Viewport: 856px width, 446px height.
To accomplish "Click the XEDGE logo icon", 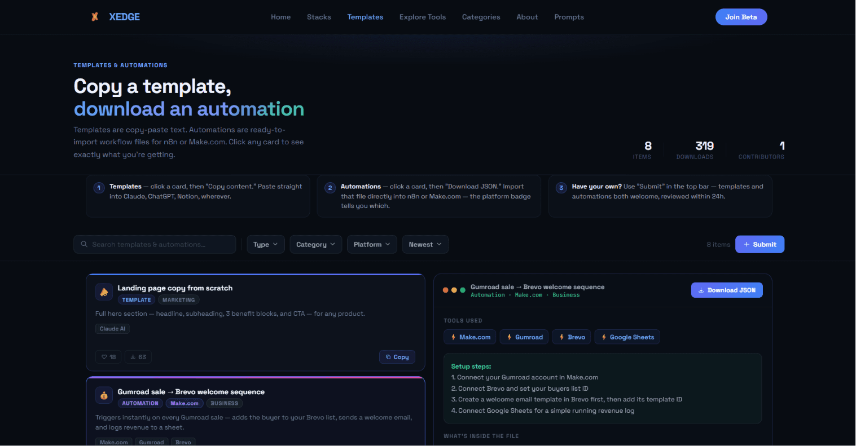I will tap(95, 17).
